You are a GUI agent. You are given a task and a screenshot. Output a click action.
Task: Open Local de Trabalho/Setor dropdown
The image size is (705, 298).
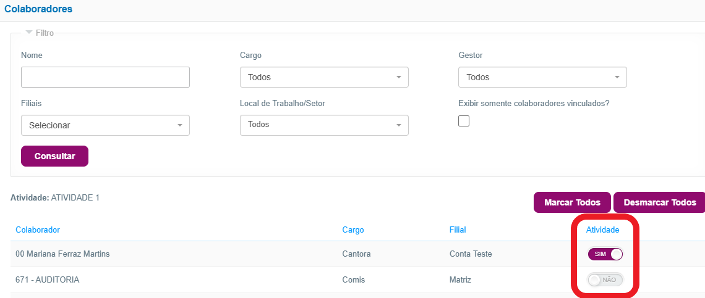(324, 125)
